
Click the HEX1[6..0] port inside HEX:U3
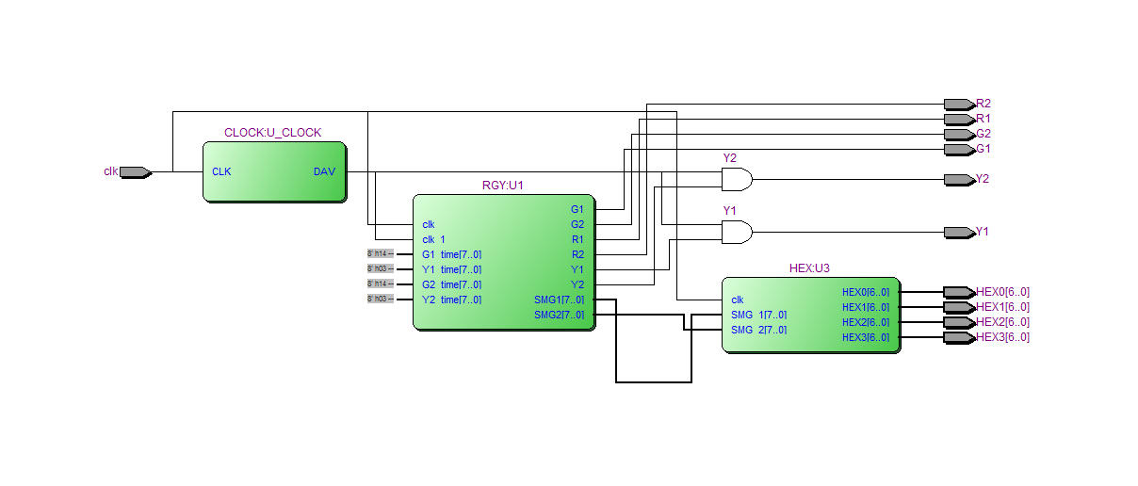865,307
